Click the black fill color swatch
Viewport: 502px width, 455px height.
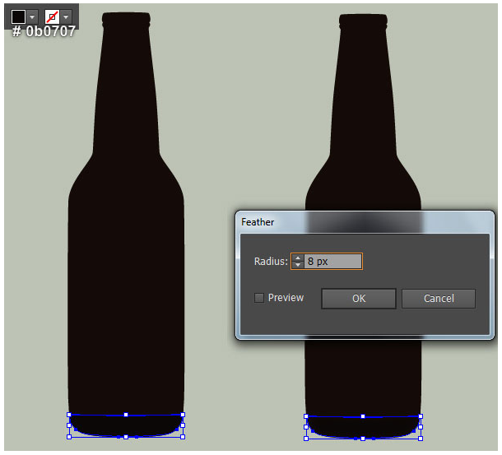(18, 16)
